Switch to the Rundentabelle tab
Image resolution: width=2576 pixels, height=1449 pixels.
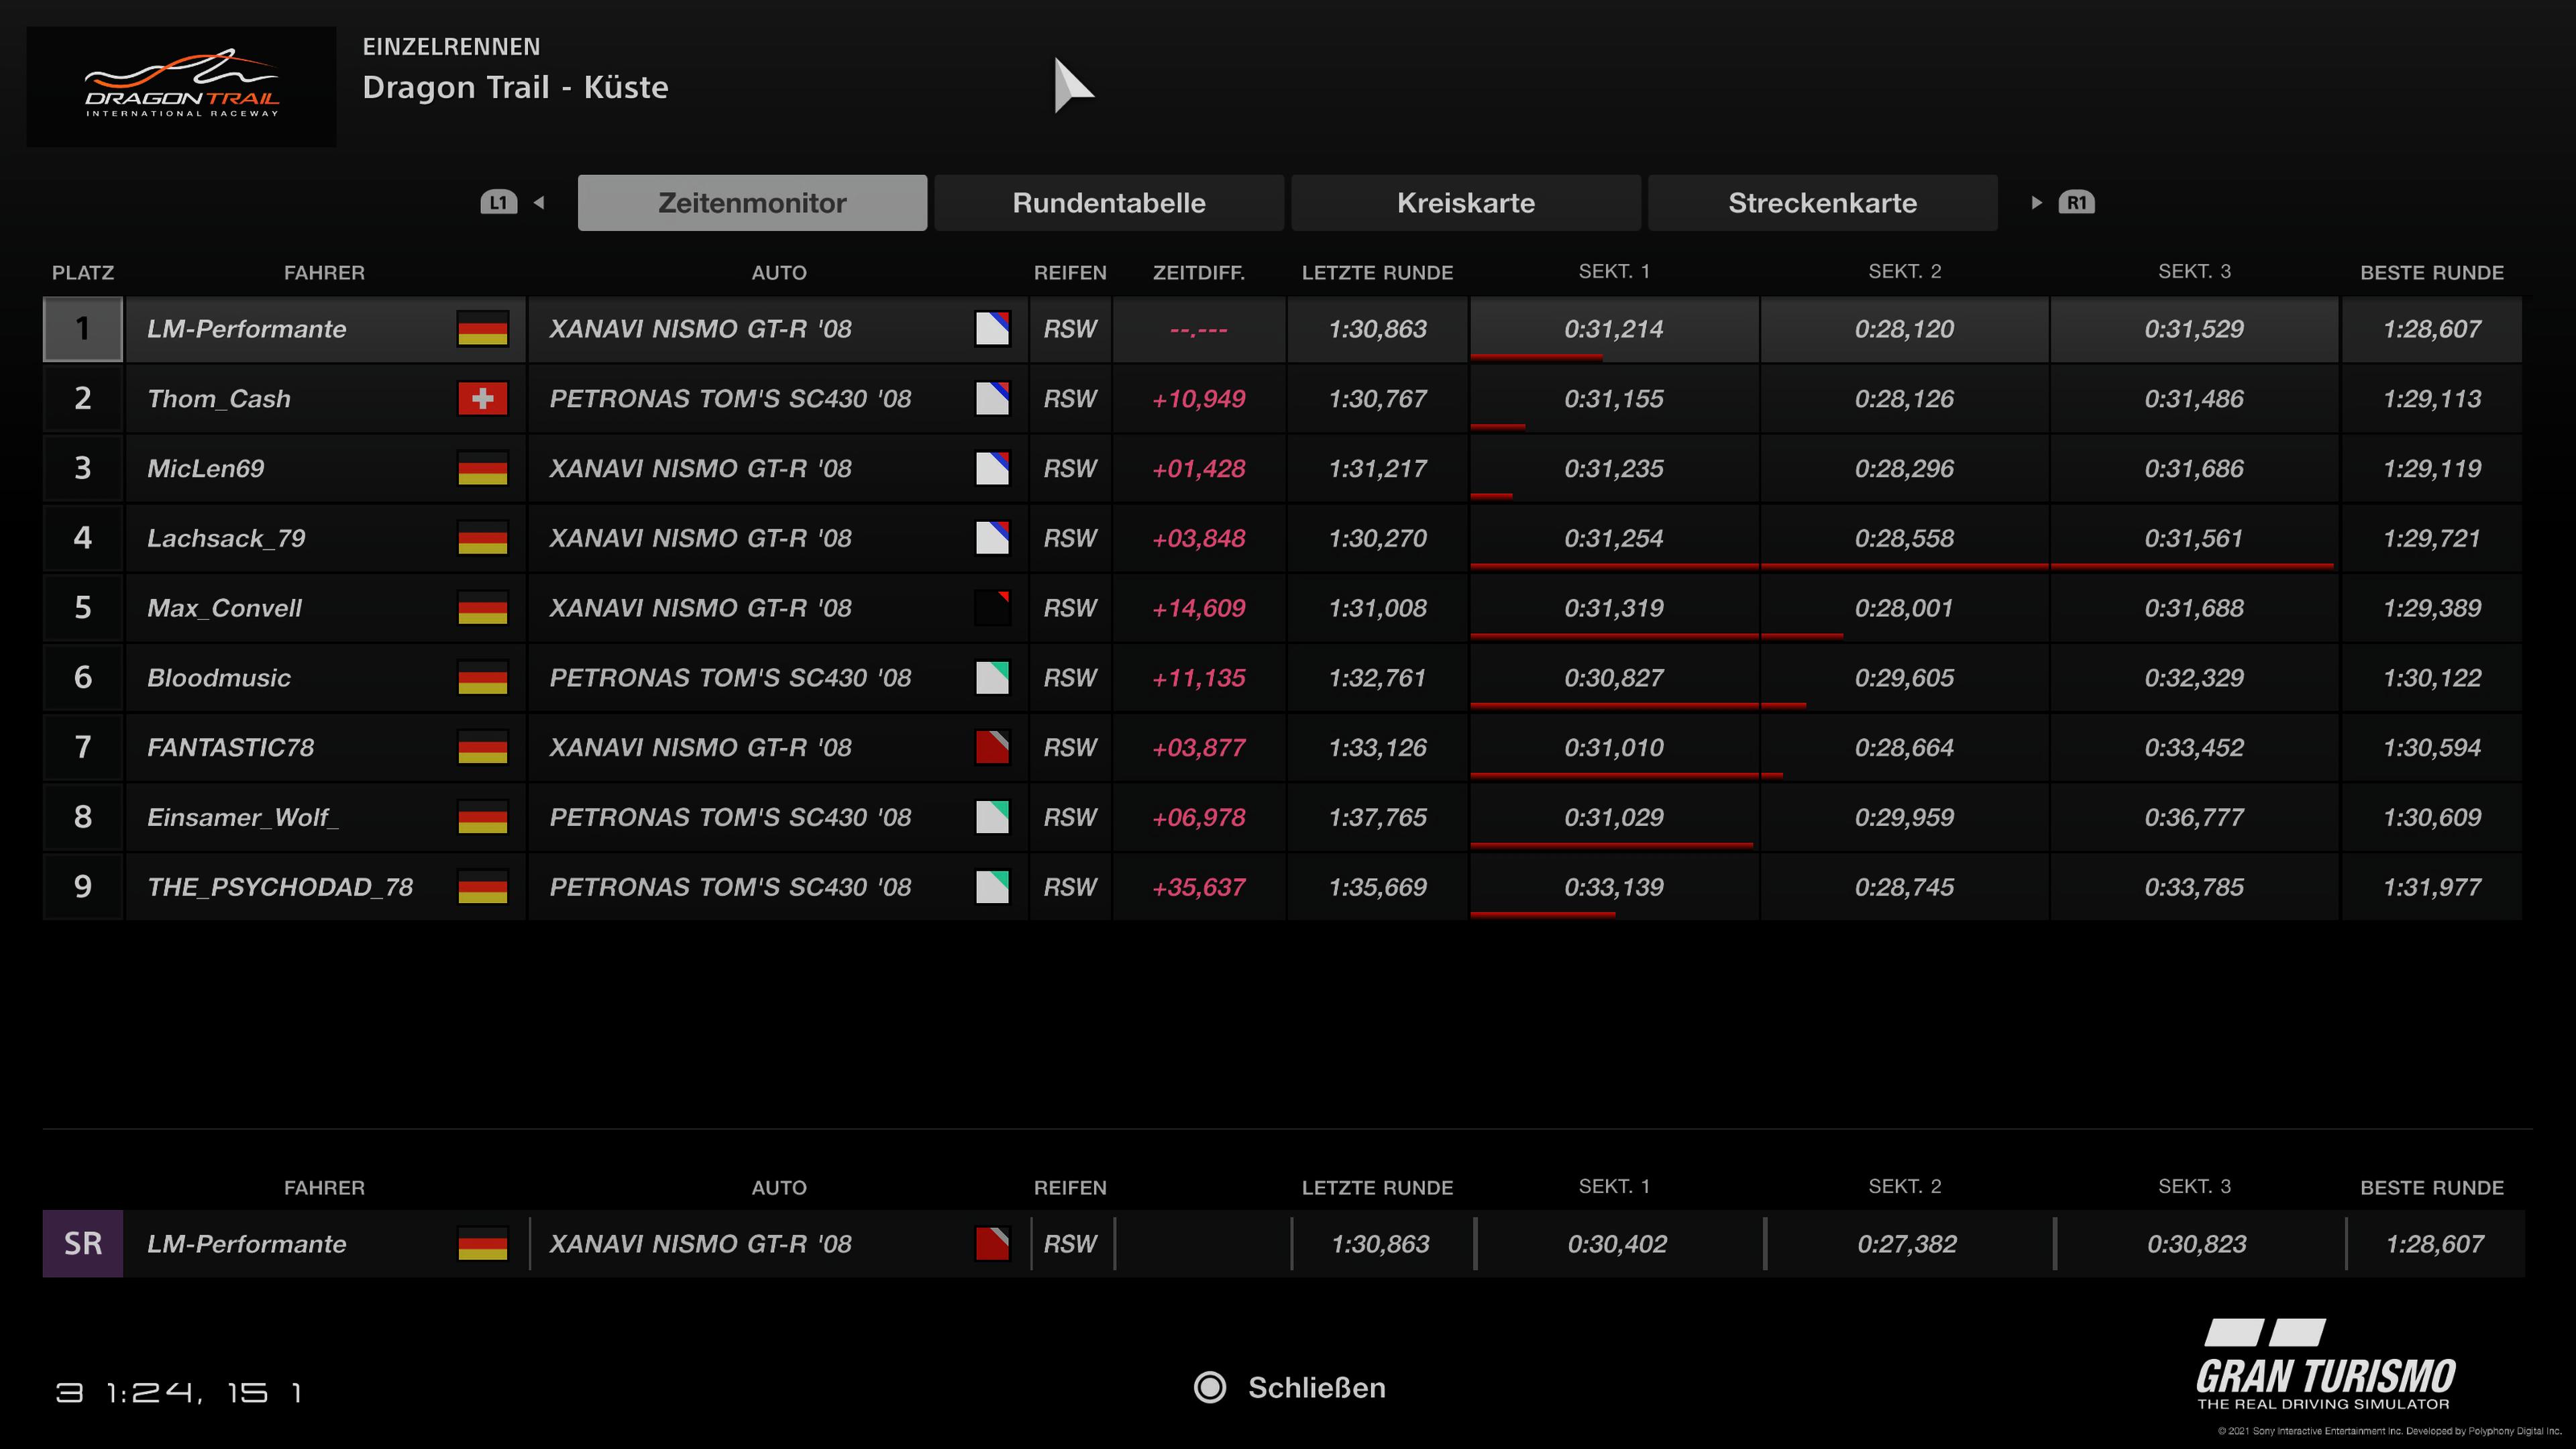coord(1108,203)
